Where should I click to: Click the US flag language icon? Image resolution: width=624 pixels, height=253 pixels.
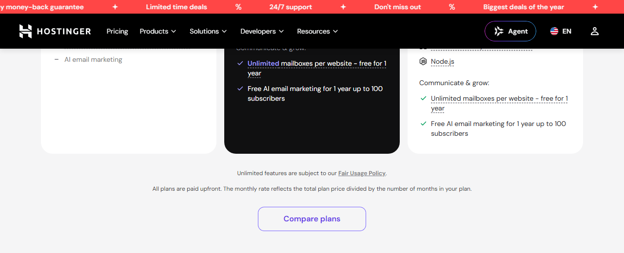[x=554, y=31]
